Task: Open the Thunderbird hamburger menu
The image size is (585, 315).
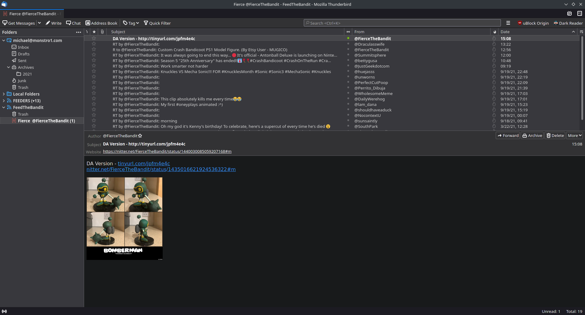Action: click(508, 23)
